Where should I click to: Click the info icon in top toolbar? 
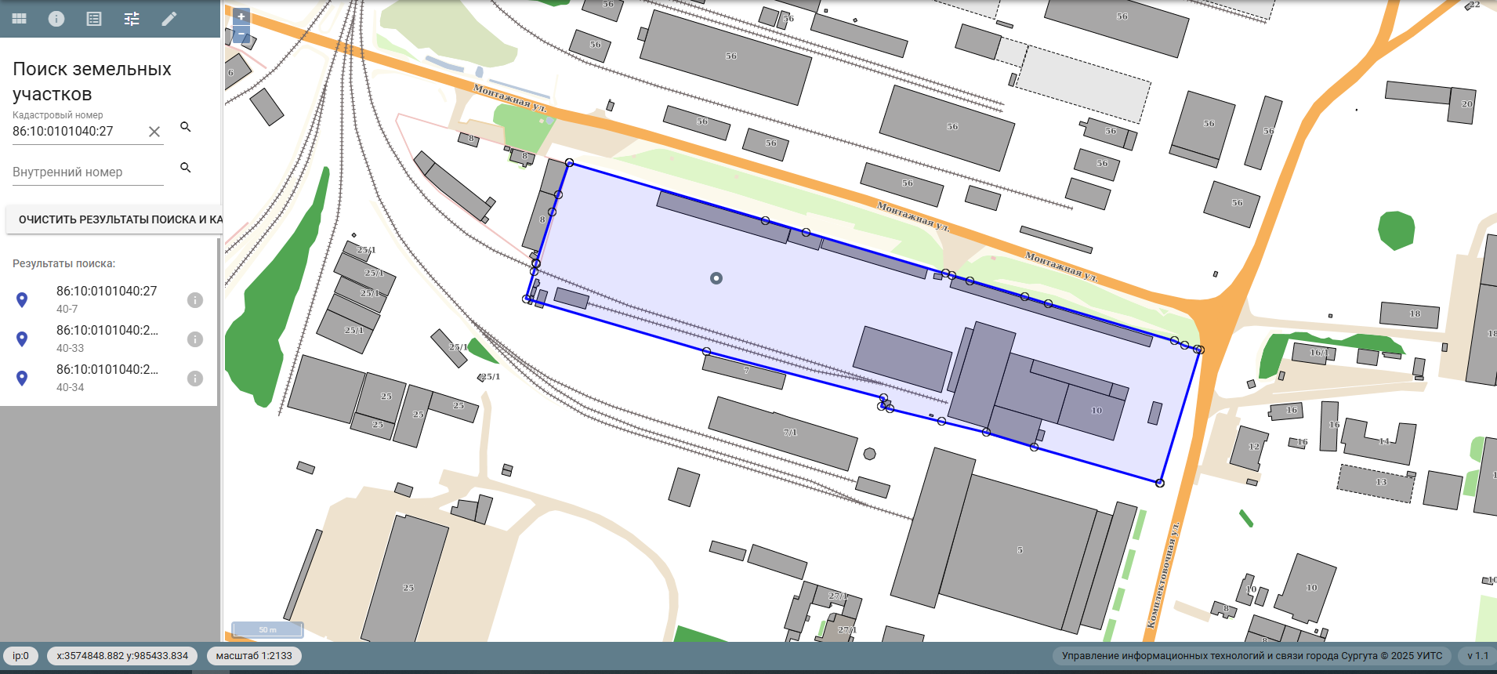point(56,19)
